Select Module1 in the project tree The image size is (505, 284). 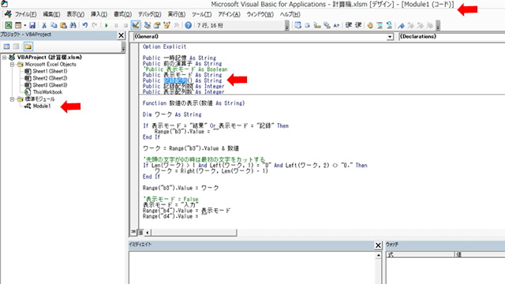tap(42, 106)
